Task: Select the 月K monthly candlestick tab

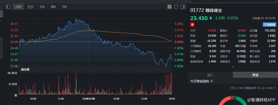Action: pos(64,7)
